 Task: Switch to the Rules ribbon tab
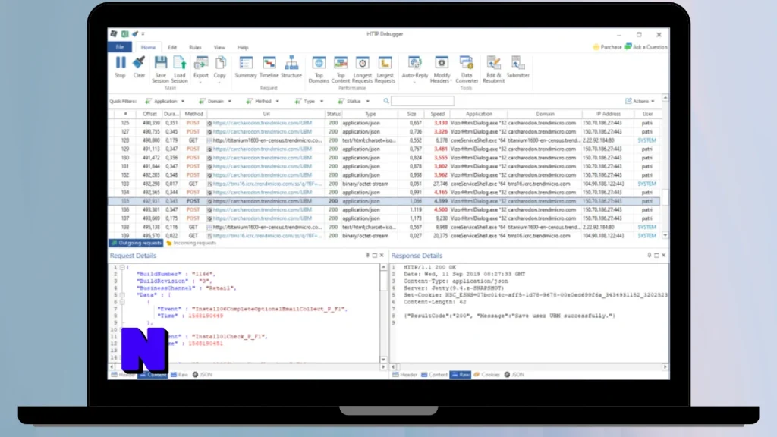pyautogui.click(x=195, y=48)
